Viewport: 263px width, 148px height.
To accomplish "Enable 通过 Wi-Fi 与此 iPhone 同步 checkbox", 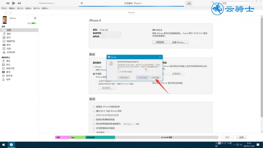I will [x=94, y=111].
